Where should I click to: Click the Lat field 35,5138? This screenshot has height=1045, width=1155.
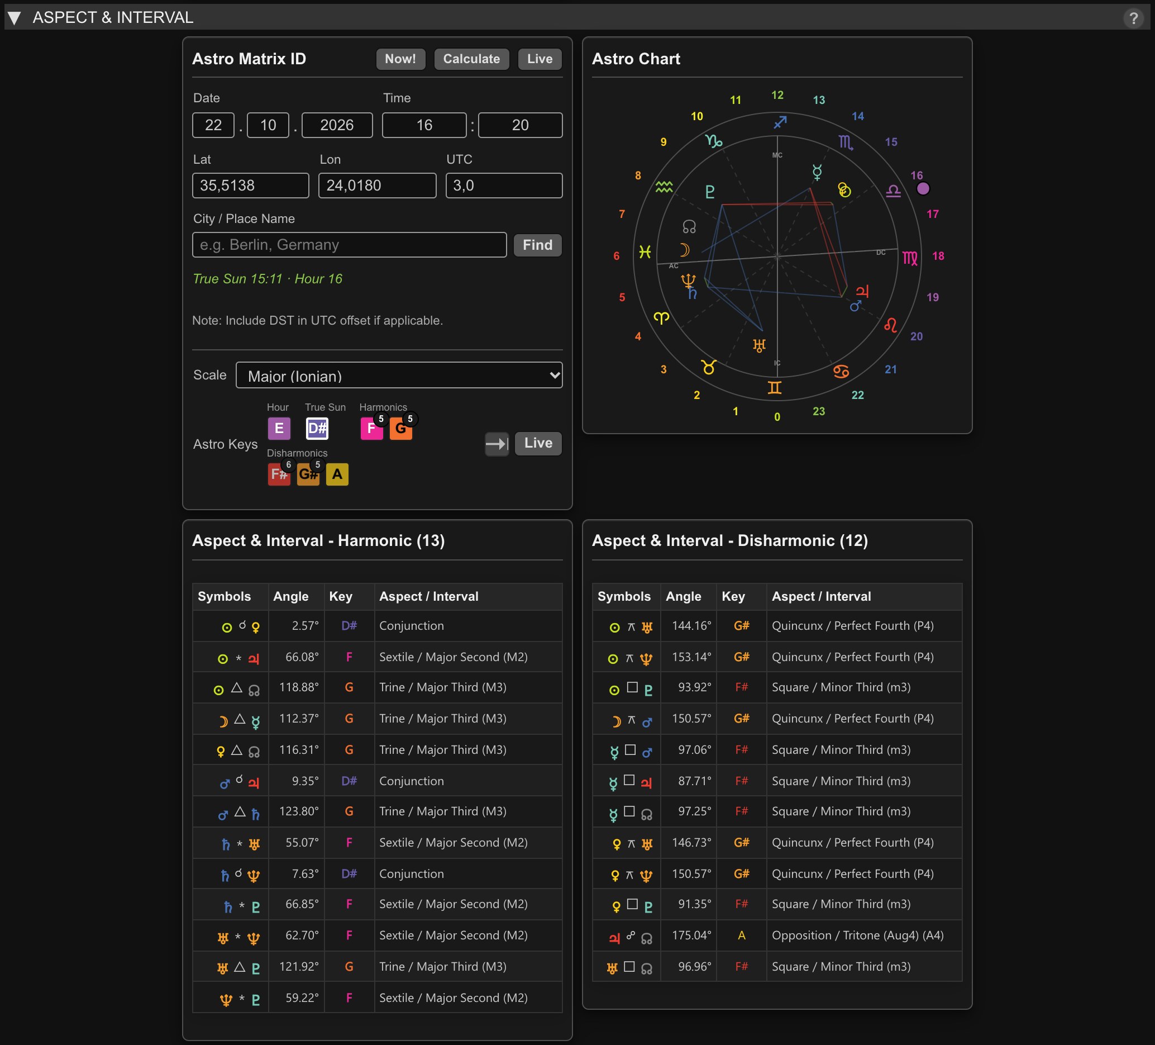point(250,185)
